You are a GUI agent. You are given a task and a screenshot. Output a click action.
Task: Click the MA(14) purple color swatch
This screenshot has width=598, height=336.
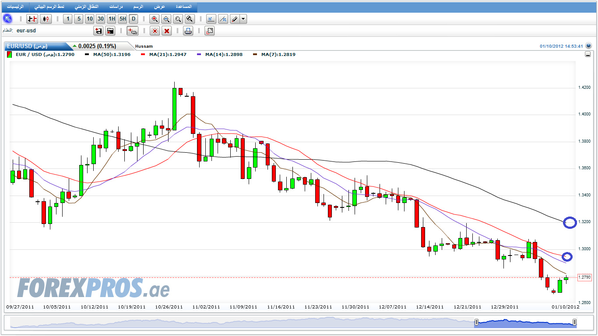[200, 55]
